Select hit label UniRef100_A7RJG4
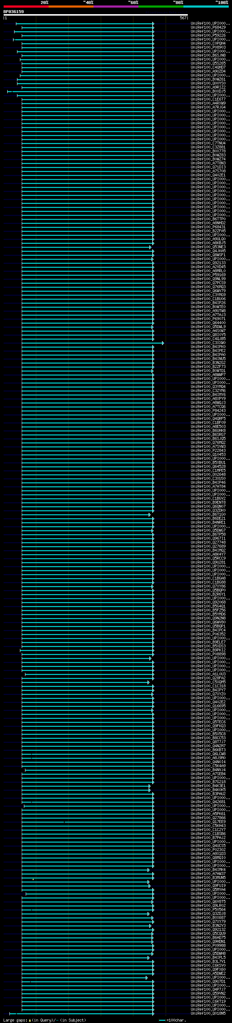This screenshot has height=1023, width=232. click(208, 107)
